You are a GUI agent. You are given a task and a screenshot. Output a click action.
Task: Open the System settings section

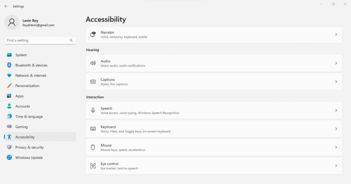(21, 55)
